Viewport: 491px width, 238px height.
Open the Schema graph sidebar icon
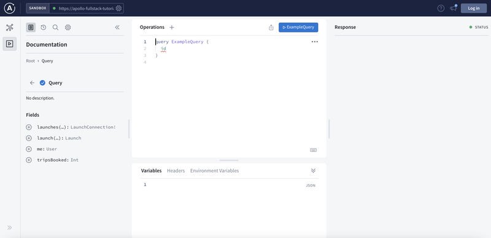[x=10, y=28]
